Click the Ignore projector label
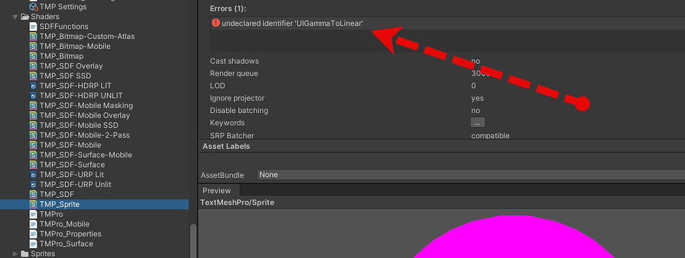 coord(237,98)
